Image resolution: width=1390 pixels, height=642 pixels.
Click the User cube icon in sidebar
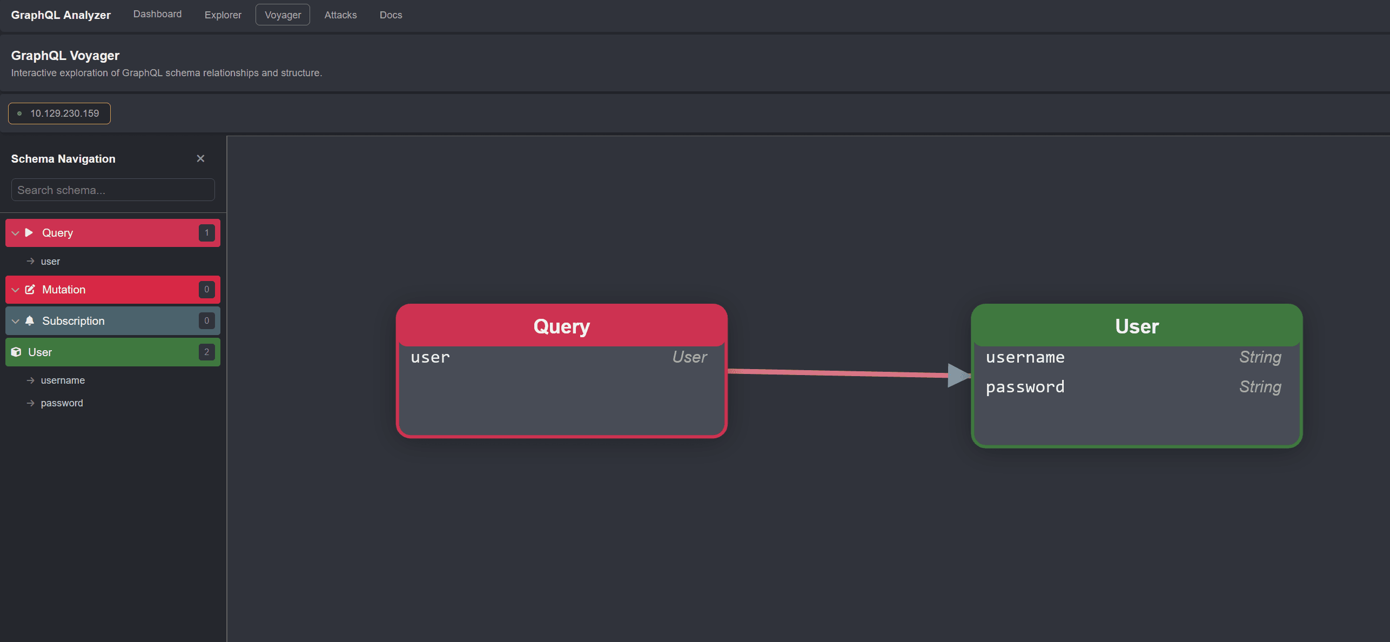(16, 352)
